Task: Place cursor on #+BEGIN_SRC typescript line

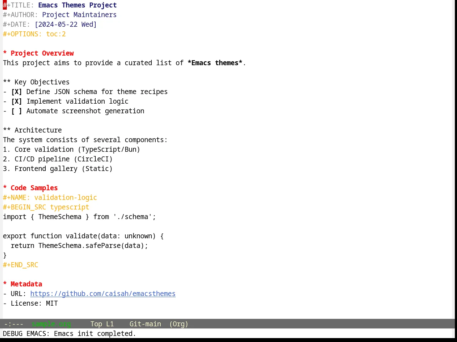Action: coord(46,207)
